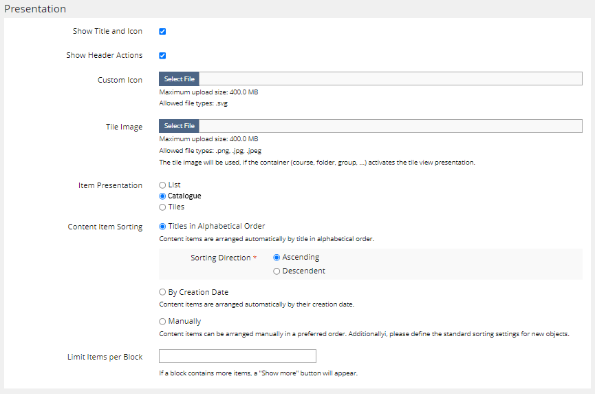Screen dimensions: 595x394
Task: Select List item presentation
Action: [x=162, y=185]
